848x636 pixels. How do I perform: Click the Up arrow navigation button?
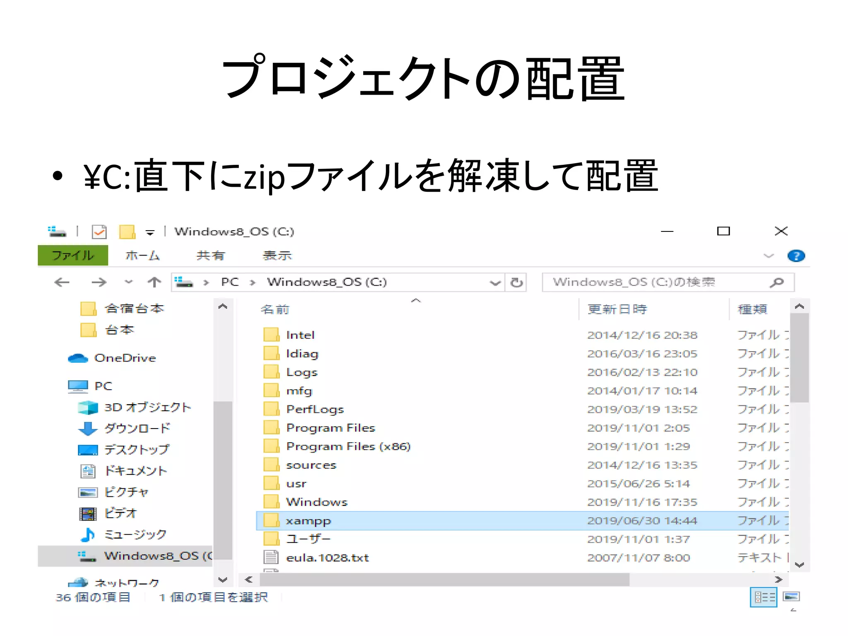tap(154, 282)
